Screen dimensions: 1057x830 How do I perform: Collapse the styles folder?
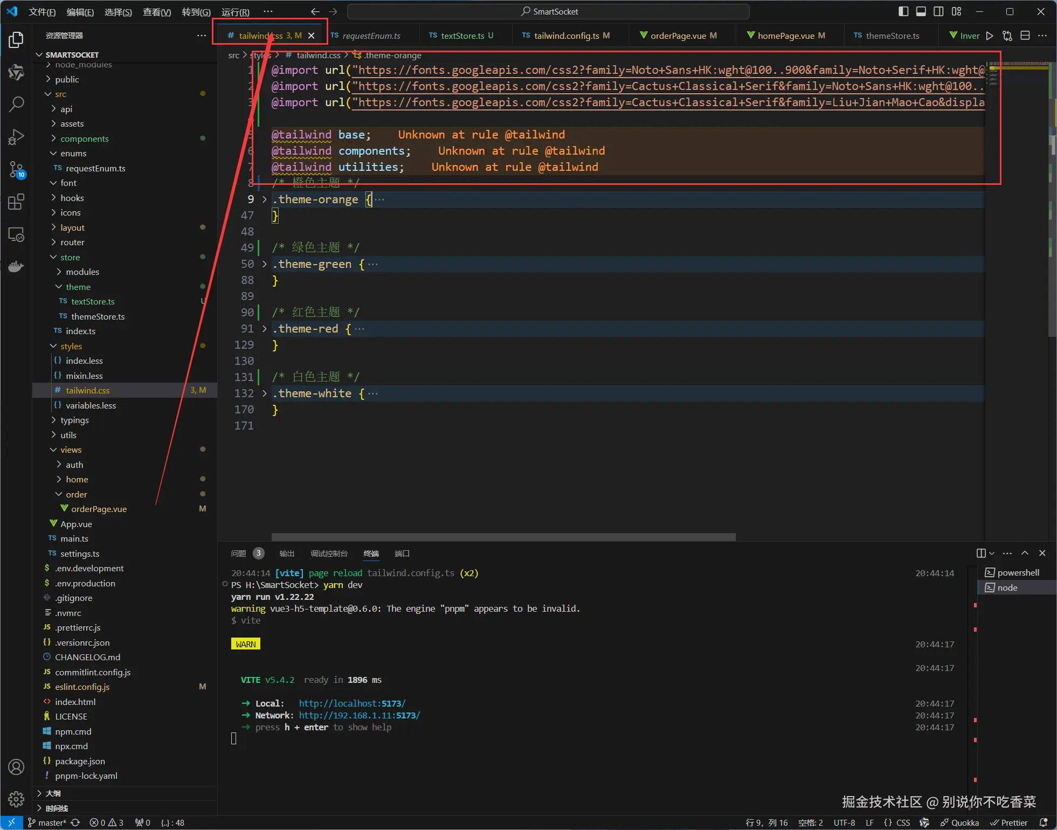pyautogui.click(x=71, y=346)
